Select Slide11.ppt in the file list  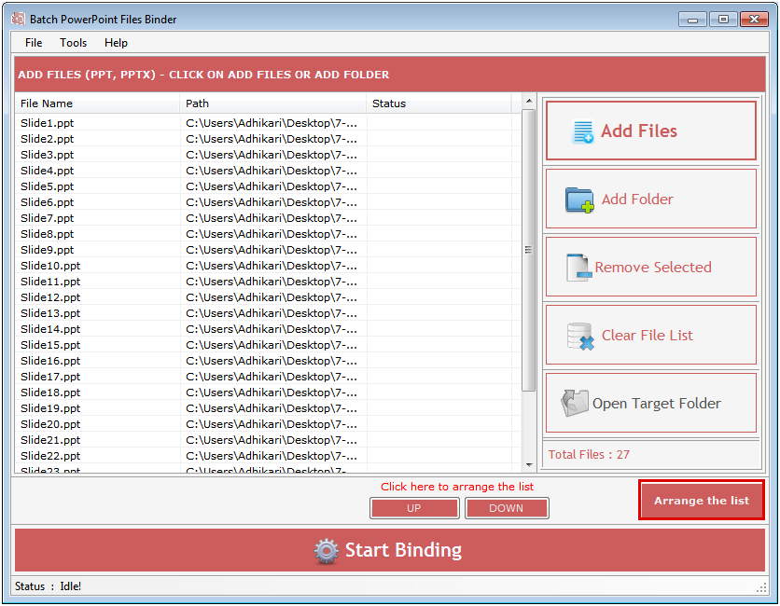(50, 282)
